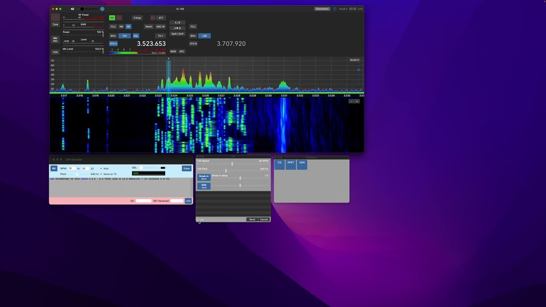
Task: Toggle the Notch filter button
Action: [148, 26]
